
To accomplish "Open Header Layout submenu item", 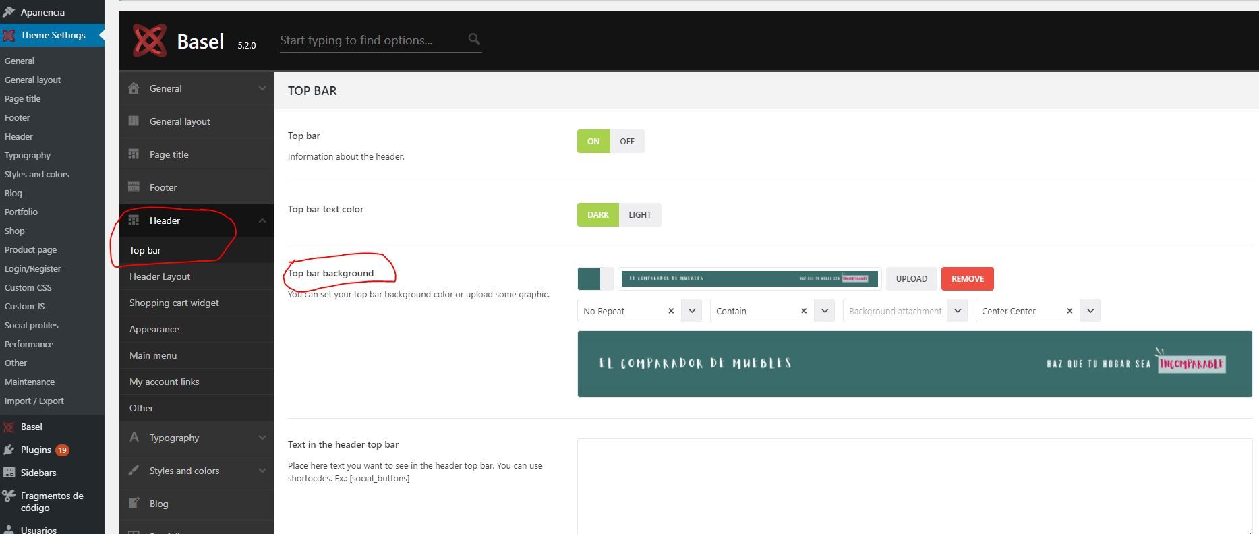I will pos(197,276).
